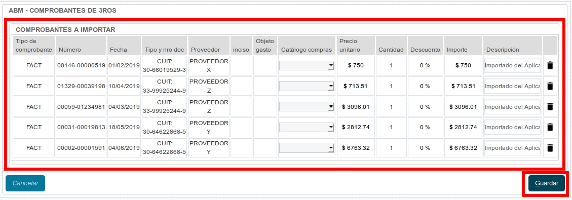Open Catálogo compras dropdown for invoice 00146-00000519

(307, 66)
